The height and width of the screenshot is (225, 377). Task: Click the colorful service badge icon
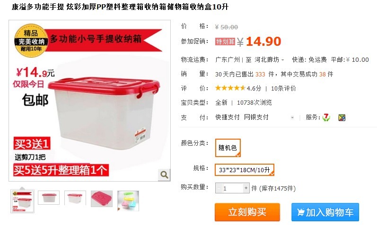(x=342, y=117)
